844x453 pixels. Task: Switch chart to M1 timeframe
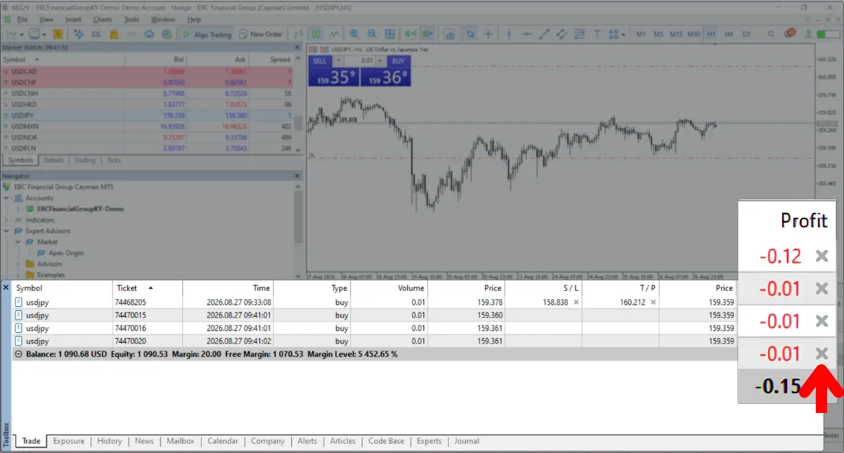click(x=641, y=34)
